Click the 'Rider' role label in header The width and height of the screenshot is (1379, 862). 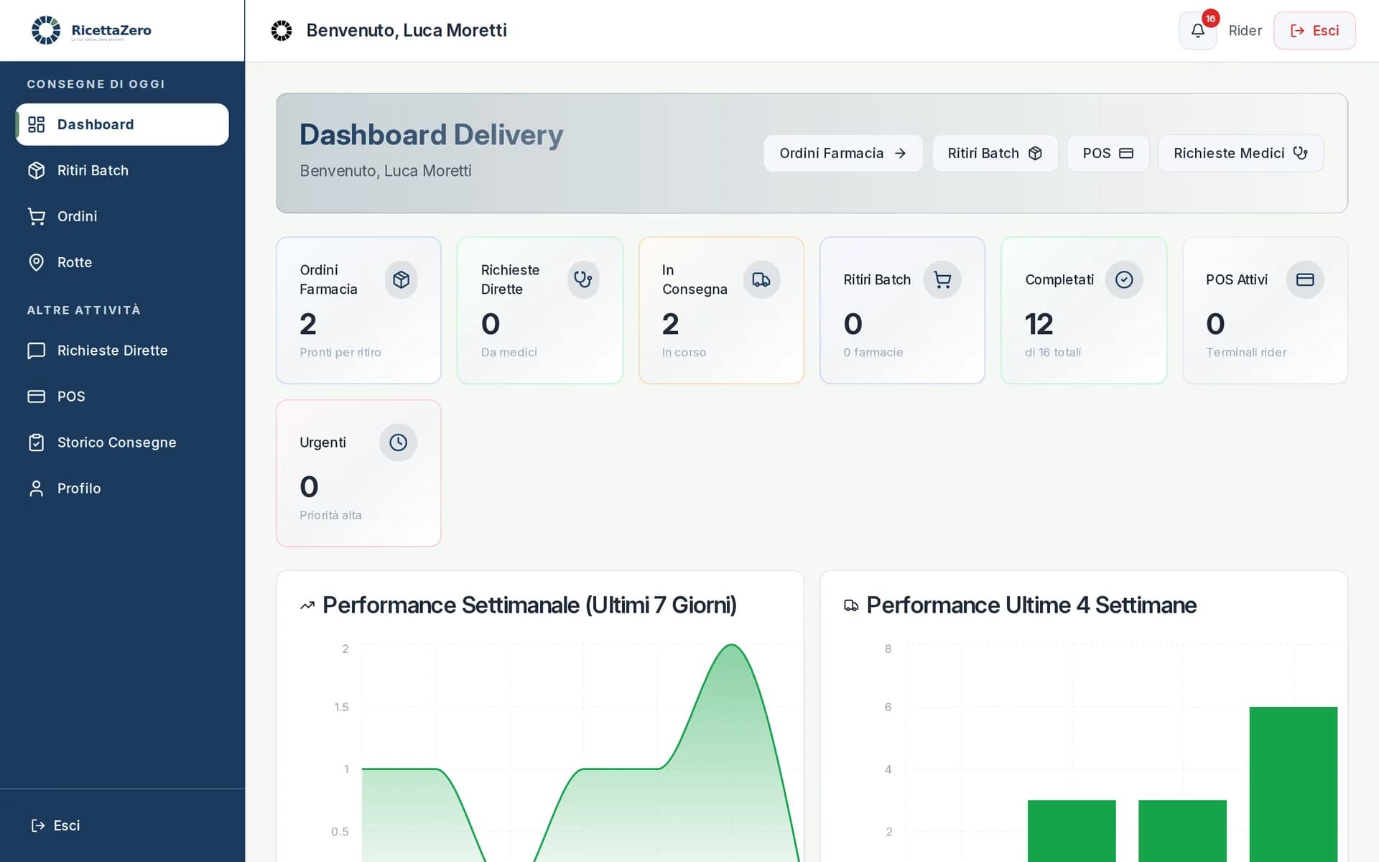pyautogui.click(x=1245, y=31)
